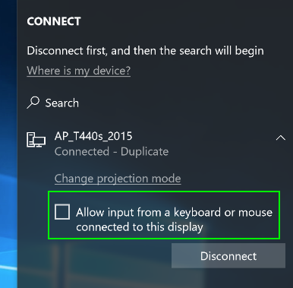This screenshot has width=293, height=288.
Task: Click the Search label next to the magnifier
Action: click(x=62, y=103)
